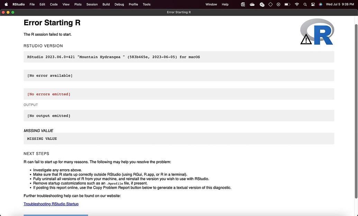
Task: Click the "Make sure that R starts" bullet
Action: [110, 174]
